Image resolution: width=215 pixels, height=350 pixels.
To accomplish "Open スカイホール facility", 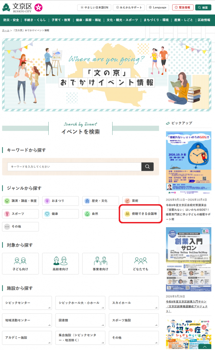I will 134,303.
